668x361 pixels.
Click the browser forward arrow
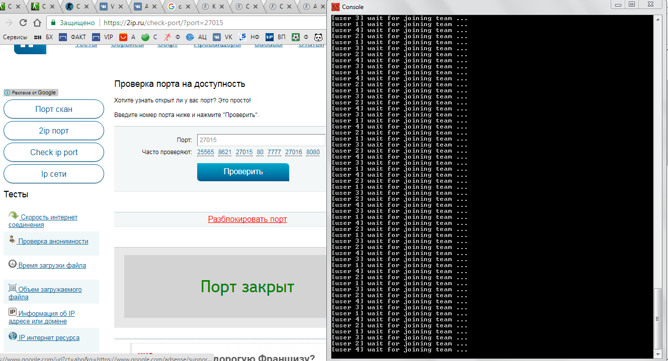point(9,23)
